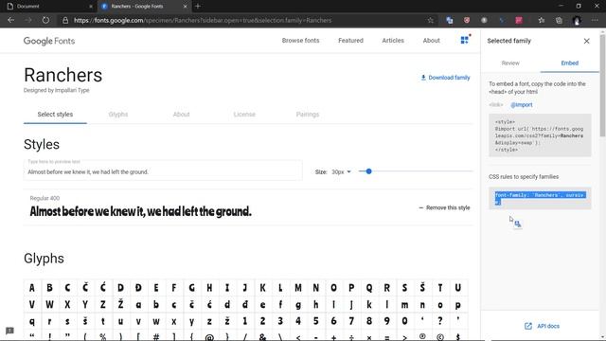
Task: Switch to the License tab
Action: point(244,115)
